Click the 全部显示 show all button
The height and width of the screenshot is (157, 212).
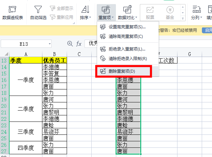click(x=62, y=9)
